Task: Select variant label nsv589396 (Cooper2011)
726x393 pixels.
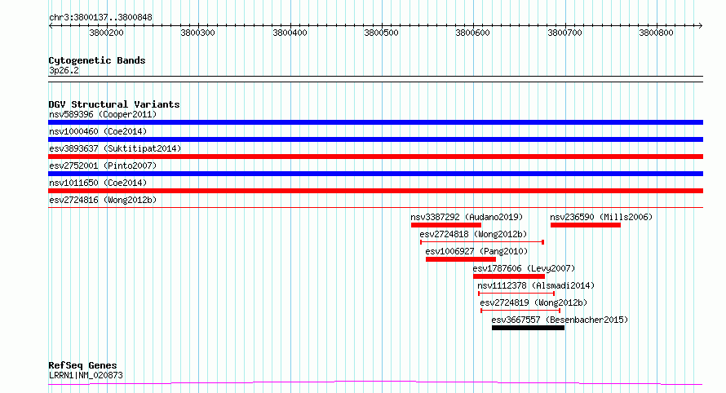Action: (103, 114)
